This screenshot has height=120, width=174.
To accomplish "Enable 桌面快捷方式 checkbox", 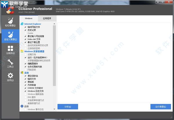I will (26, 103).
